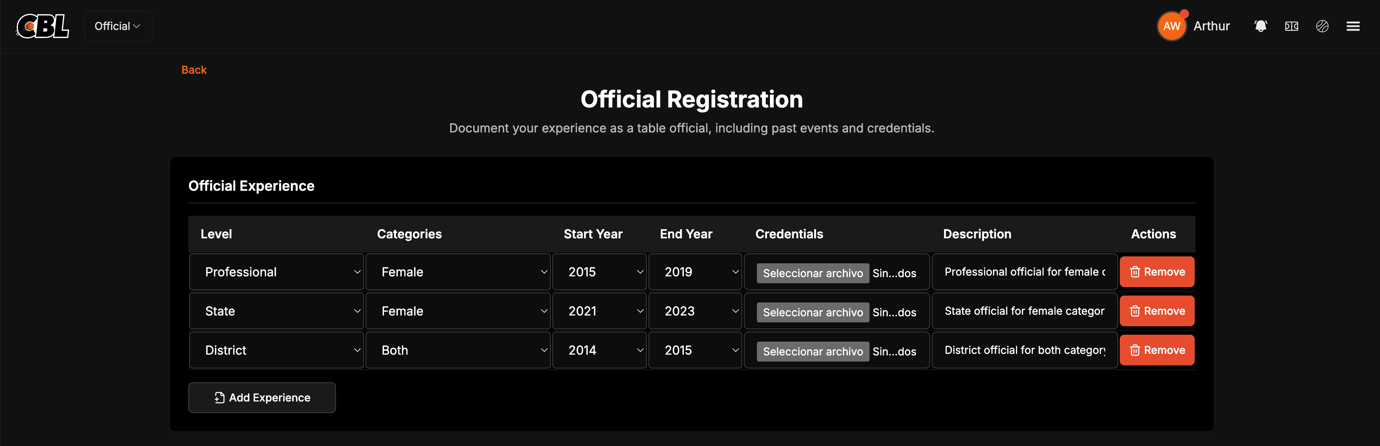Go back via the Back link
1380x446 pixels.
(193, 70)
